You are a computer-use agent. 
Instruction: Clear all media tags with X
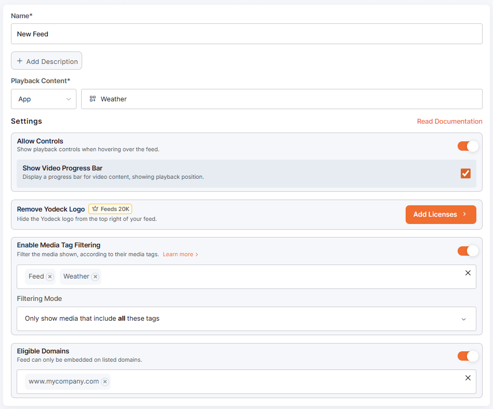pyautogui.click(x=468, y=273)
